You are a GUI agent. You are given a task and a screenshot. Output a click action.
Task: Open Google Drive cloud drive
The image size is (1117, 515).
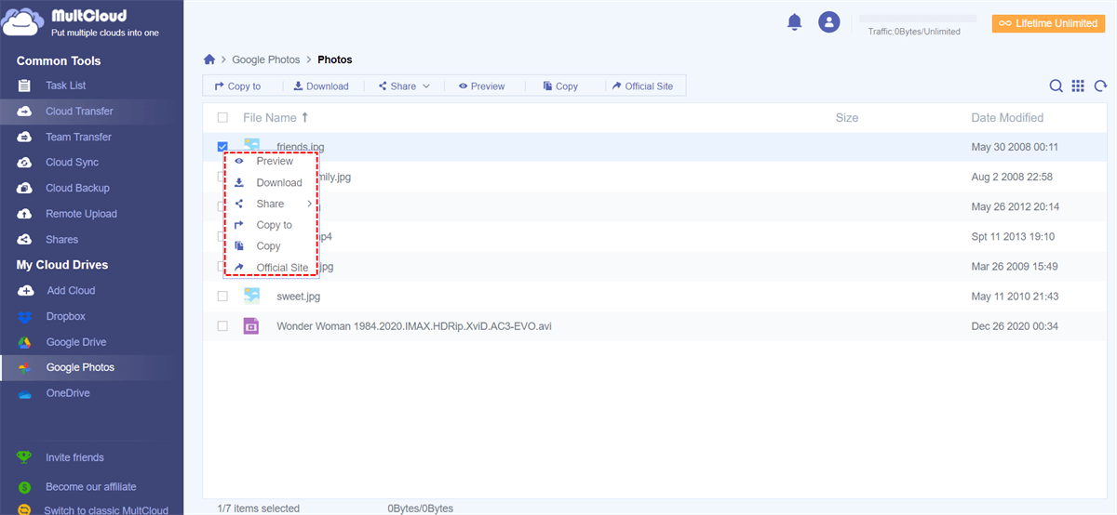(76, 342)
